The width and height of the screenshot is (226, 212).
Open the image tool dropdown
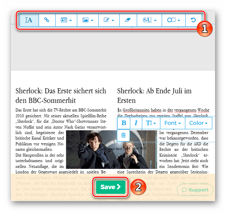88,20
